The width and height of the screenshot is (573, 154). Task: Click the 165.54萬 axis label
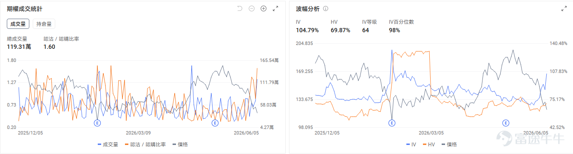[x=269, y=61]
